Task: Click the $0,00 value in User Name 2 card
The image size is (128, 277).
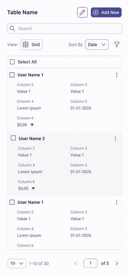Action: [23, 189]
